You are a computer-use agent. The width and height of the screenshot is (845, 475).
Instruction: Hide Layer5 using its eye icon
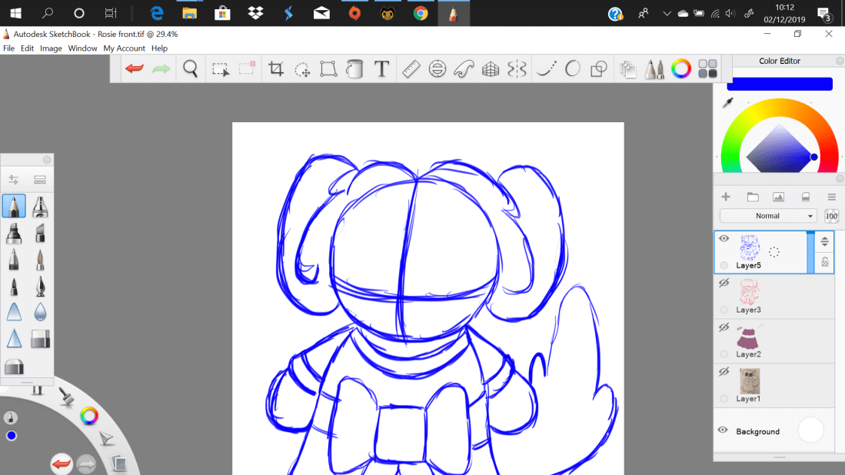click(724, 239)
